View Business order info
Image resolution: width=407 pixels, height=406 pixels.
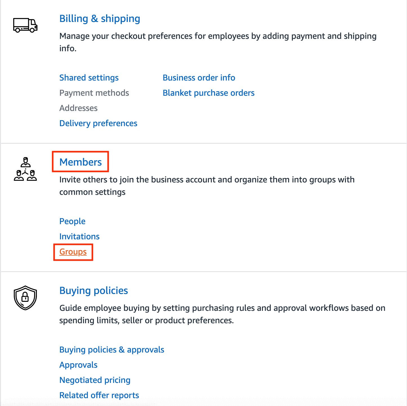pyautogui.click(x=199, y=78)
